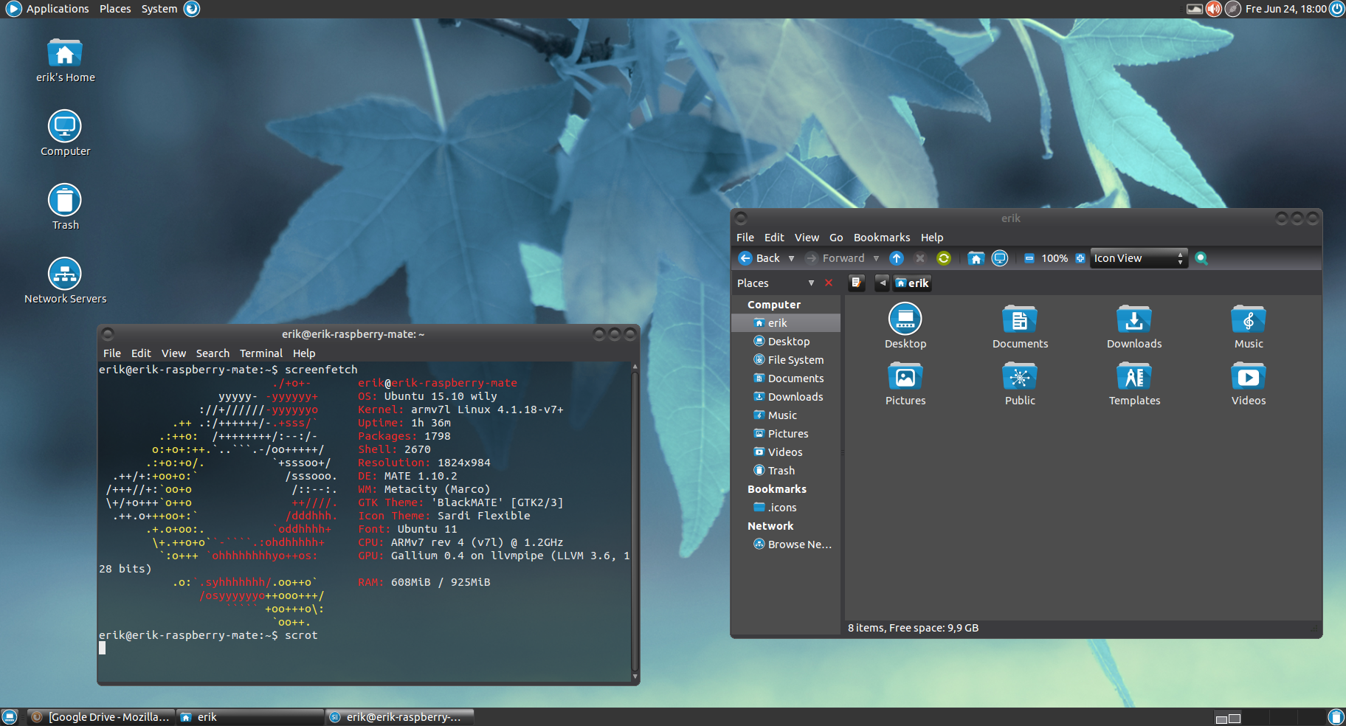1346x726 pixels.
Task: Click the volume icon in top panel
Action: click(1214, 9)
